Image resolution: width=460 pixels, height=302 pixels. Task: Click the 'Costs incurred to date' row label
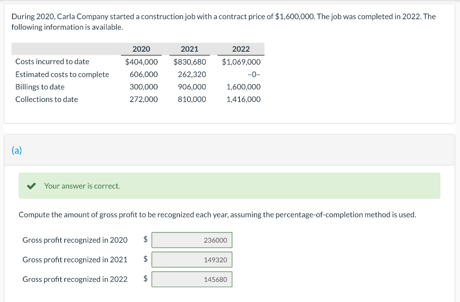(x=52, y=62)
